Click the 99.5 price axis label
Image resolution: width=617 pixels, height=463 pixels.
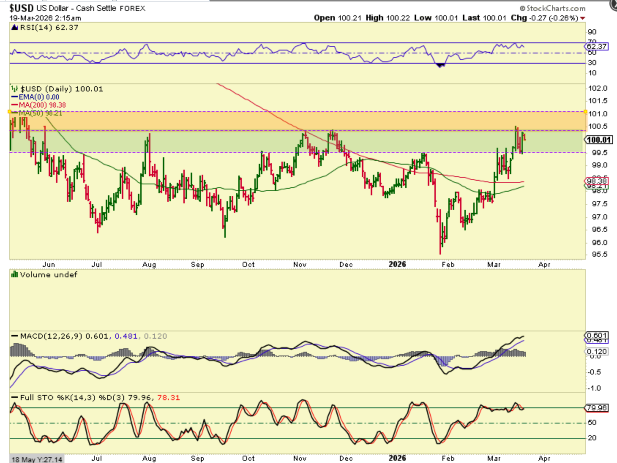coord(599,153)
